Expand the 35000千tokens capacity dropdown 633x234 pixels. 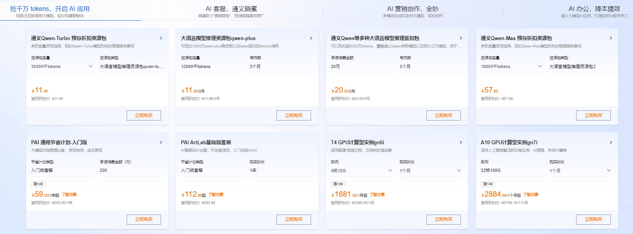pos(62,66)
